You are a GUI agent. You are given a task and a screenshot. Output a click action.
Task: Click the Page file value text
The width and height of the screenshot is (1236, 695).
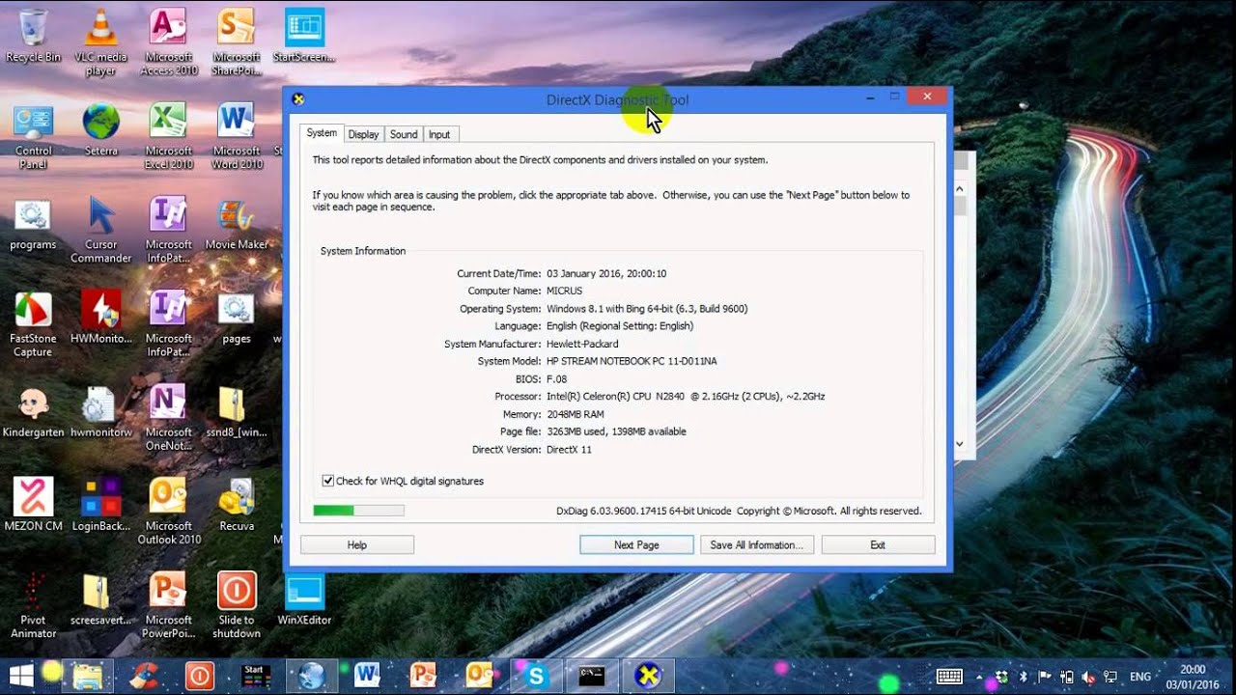tap(616, 431)
